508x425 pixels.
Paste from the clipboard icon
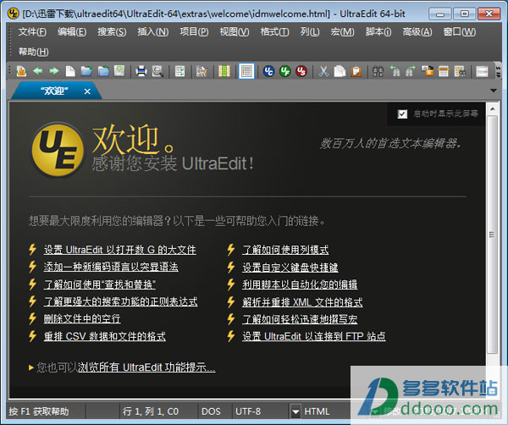(356, 71)
